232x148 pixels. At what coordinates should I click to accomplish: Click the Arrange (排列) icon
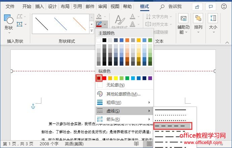coord(198,22)
